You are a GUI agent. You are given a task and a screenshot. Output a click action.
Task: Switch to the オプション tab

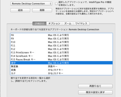coord(54,24)
